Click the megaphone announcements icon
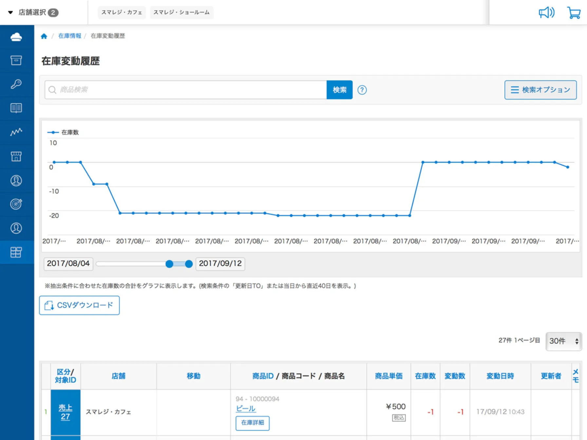The height and width of the screenshot is (440, 587). point(546,13)
